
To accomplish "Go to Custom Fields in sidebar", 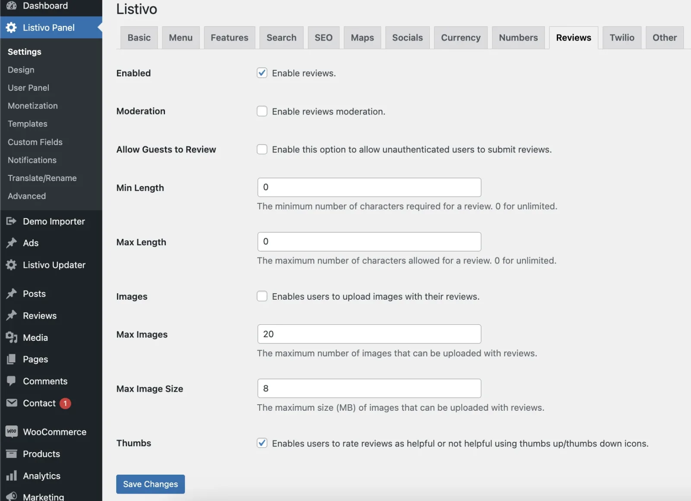I will click(x=35, y=142).
